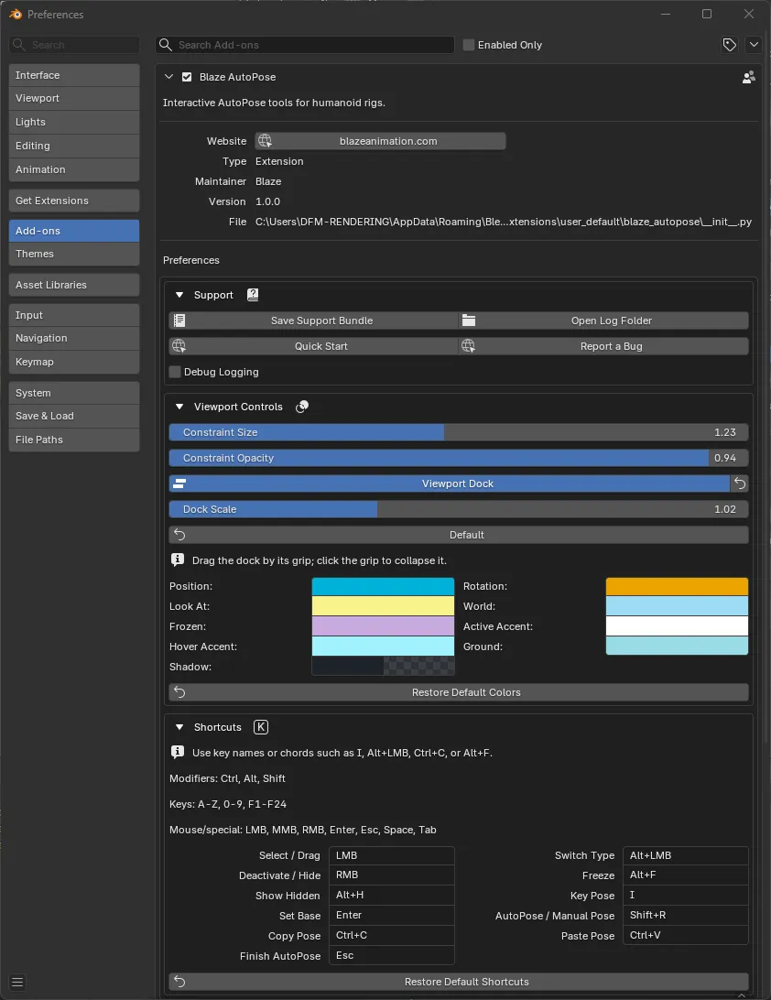The width and height of the screenshot is (771, 1000).
Task: Click Restore Default Colors button
Action: (459, 692)
